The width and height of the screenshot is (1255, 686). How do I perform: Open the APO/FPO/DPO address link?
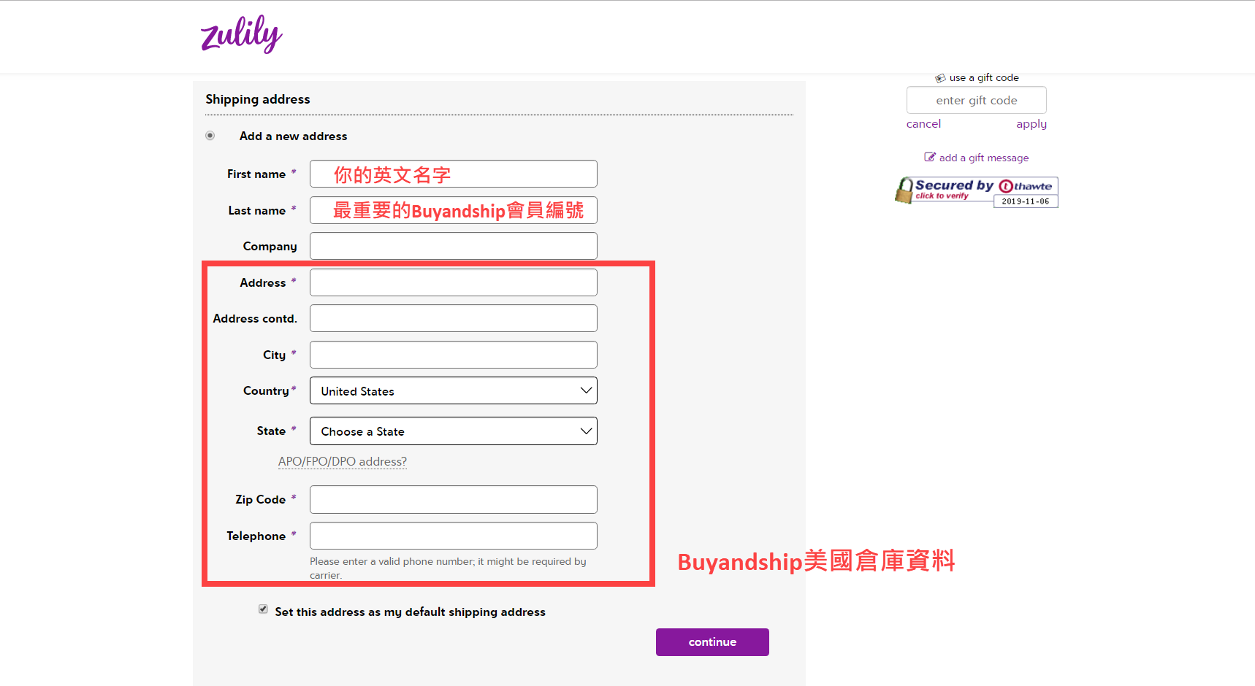[x=342, y=461]
